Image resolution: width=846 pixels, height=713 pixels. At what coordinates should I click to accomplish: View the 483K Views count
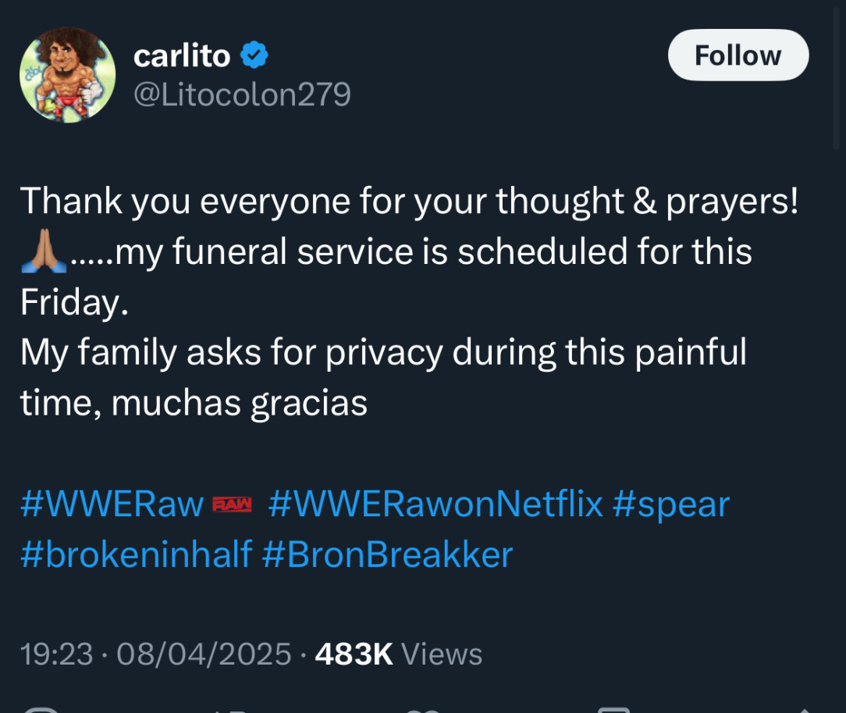pos(398,654)
